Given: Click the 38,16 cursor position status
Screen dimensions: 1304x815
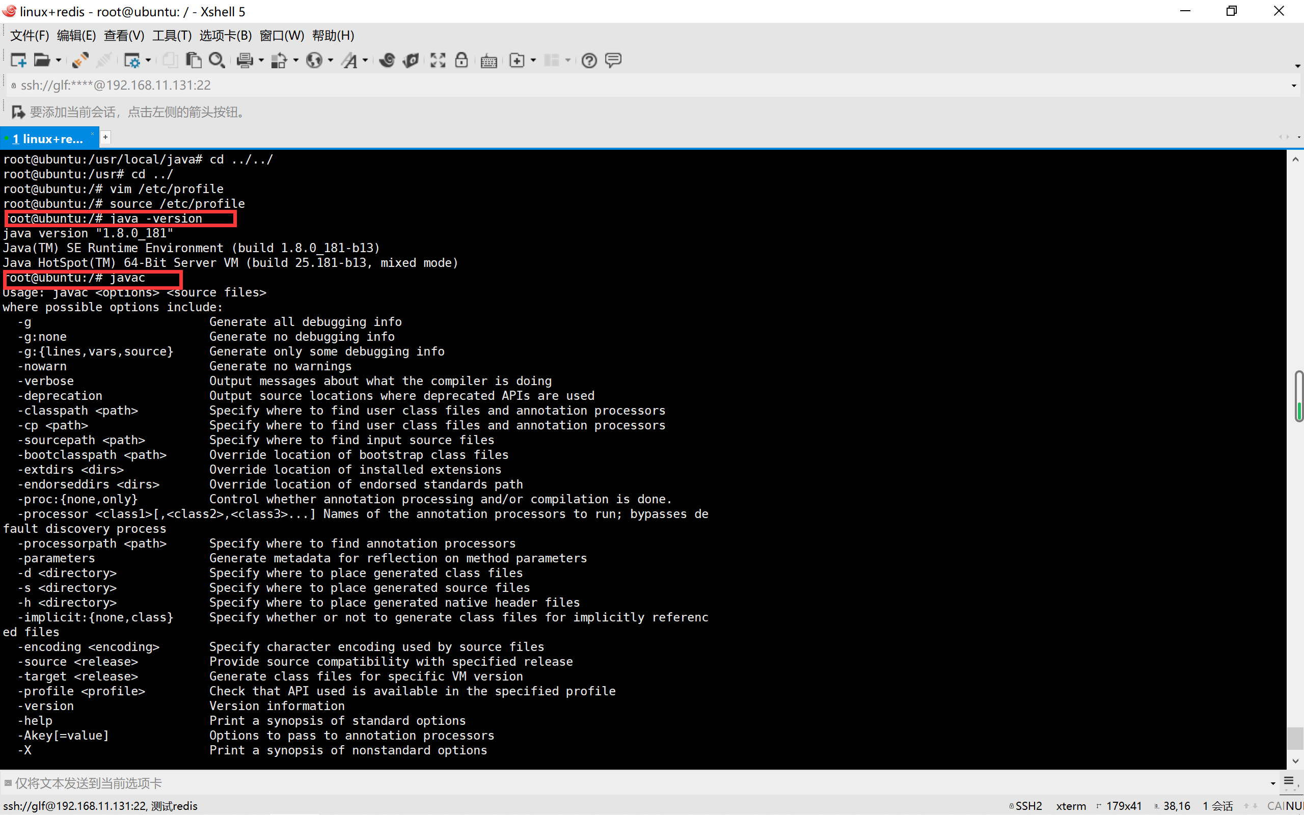Looking at the screenshot, I should 1172,806.
